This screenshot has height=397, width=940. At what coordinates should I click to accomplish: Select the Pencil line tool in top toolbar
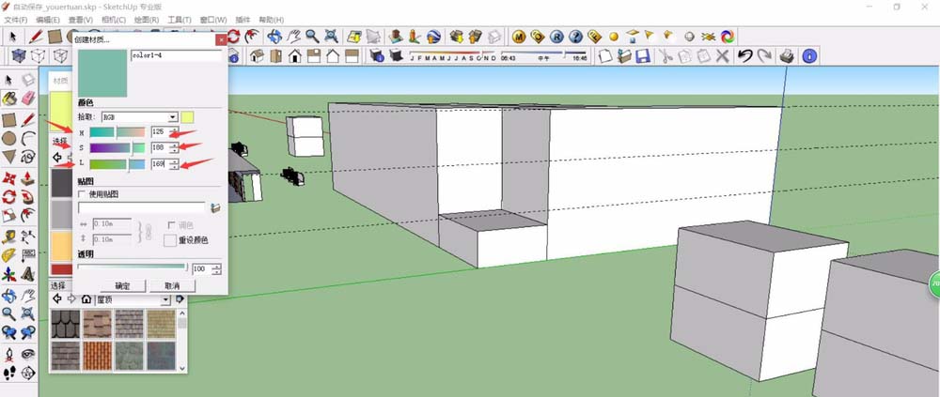pyautogui.click(x=36, y=37)
